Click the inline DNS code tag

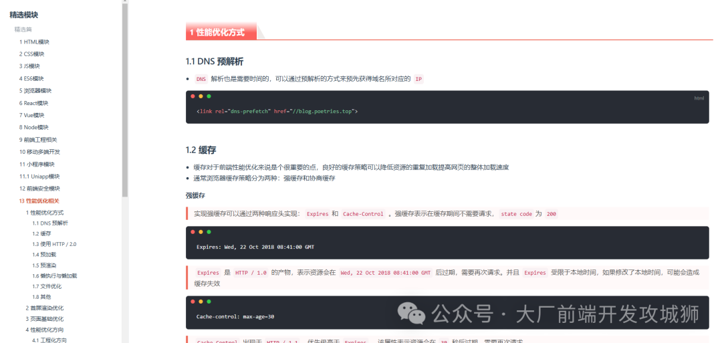click(x=201, y=79)
